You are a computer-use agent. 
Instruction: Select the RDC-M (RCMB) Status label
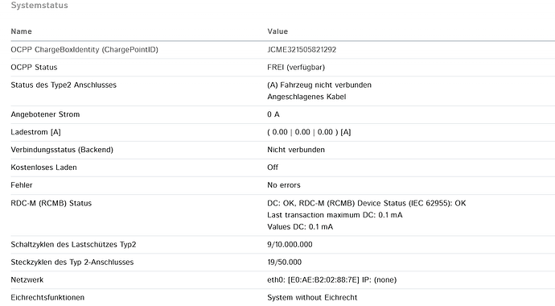point(51,203)
